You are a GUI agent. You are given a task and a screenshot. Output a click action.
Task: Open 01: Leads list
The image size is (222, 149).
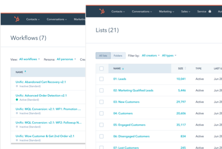pyautogui.click(x=120, y=79)
